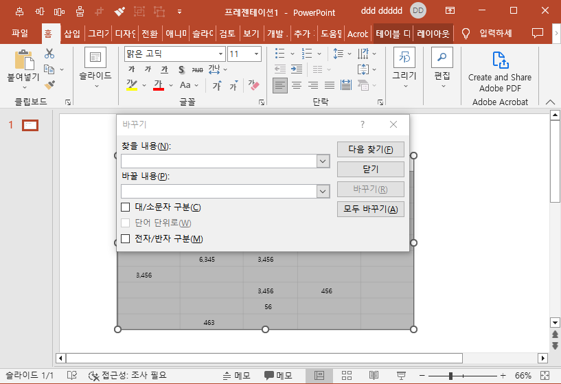Screen dimensions: 561x384
Task: Toggle italic text formatting
Action: point(148,69)
